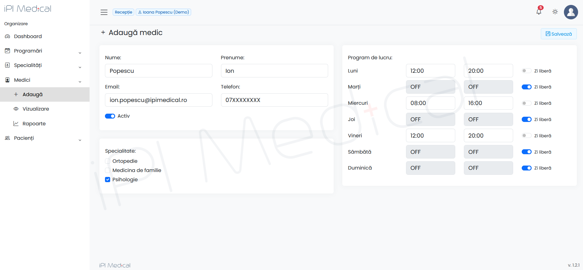This screenshot has width=583, height=270.
Task: Click the Salvează button
Action: point(558,34)
